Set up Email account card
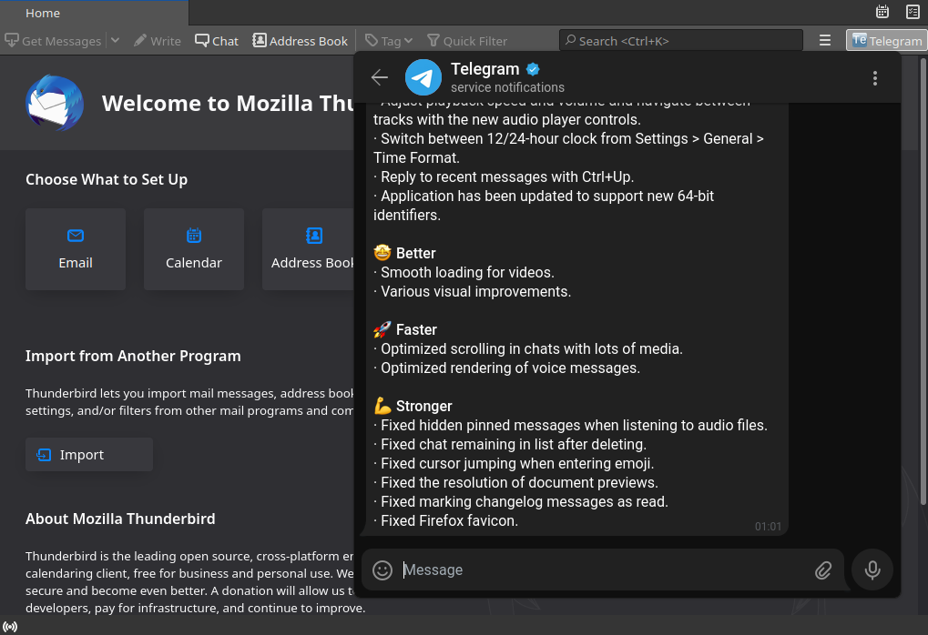This screenshot has height=635, width=928. click(76, 249)
